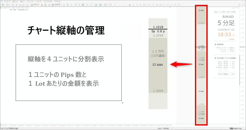246x130 pixels.
Task: Expand dropdown arrow beside templates icon
Action: coord(107,5)
